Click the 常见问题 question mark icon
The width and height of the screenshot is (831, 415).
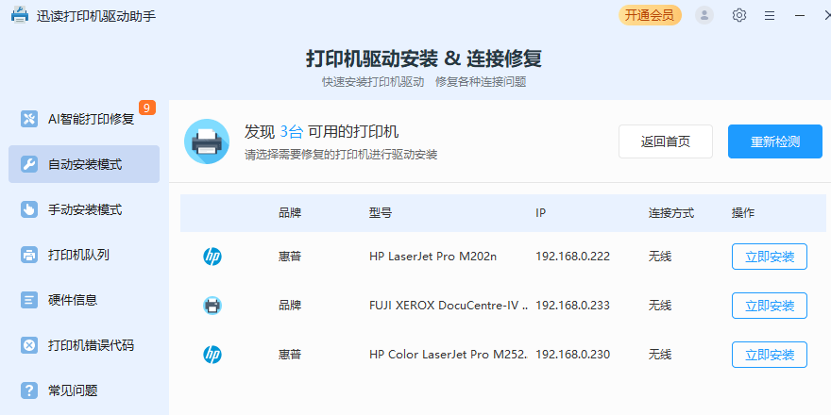[x=29, y=390]
